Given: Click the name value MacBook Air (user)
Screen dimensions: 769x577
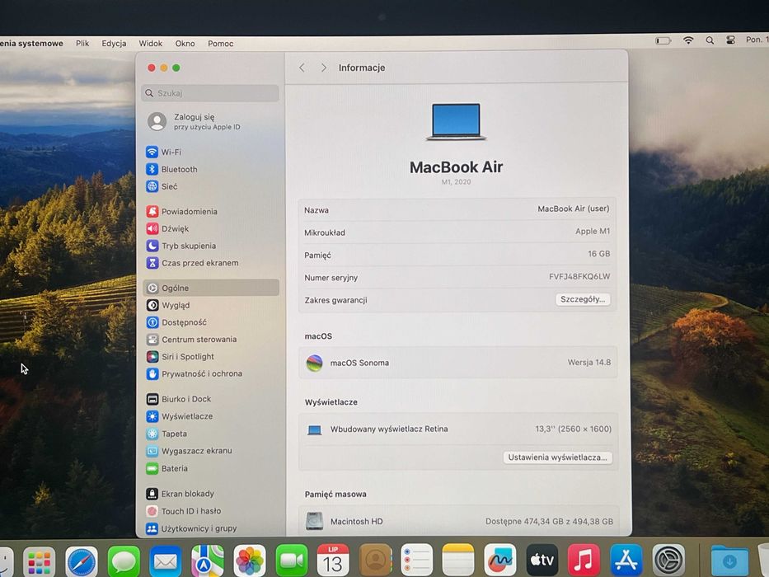Looking at the screenshot, I should click(574, 209).
